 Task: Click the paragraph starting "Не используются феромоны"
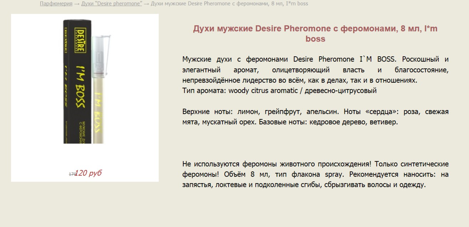(315, 175)
